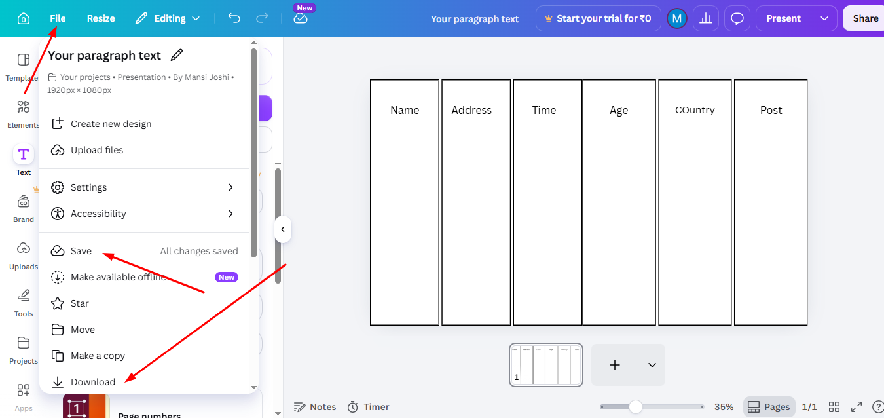This screenshot has height=418, width=884.
Task: Click the design title in top bar
Action: pos(475,19)
